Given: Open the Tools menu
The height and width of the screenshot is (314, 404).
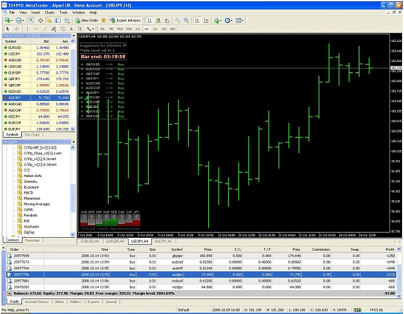Looking at the screenshot, I should [x=63, y=12].
